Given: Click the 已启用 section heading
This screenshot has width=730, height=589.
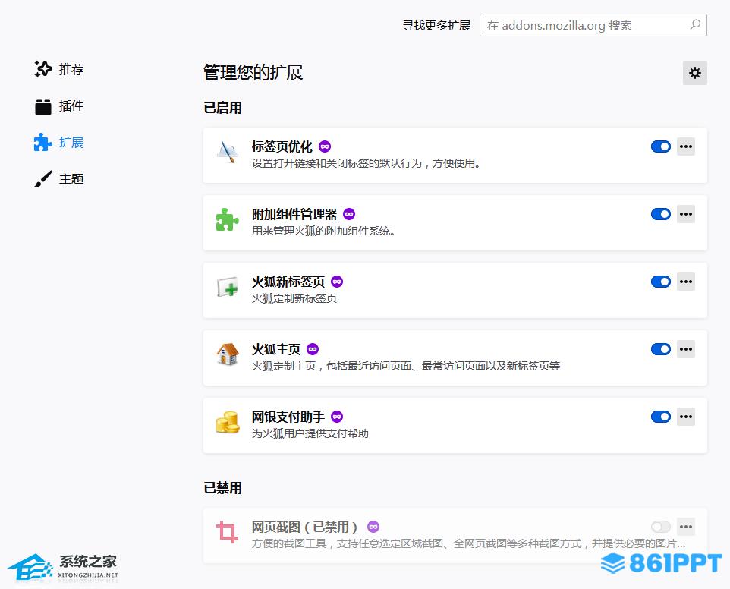Looking at the screenshot, I should coord(222,108).
